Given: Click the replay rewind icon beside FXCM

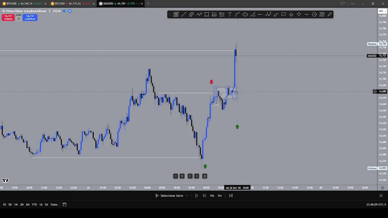Looking at the screenshot, I should (x=70, y=11).
